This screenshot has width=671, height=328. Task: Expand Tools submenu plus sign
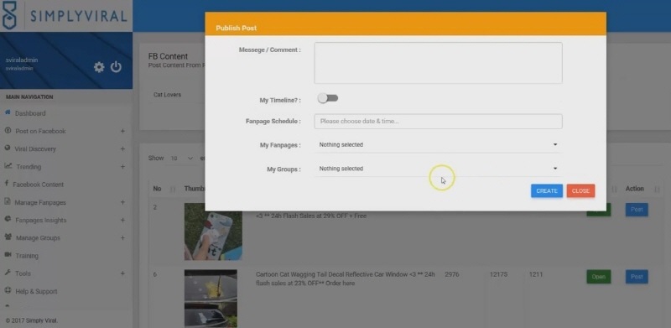[x=122, y=273]
